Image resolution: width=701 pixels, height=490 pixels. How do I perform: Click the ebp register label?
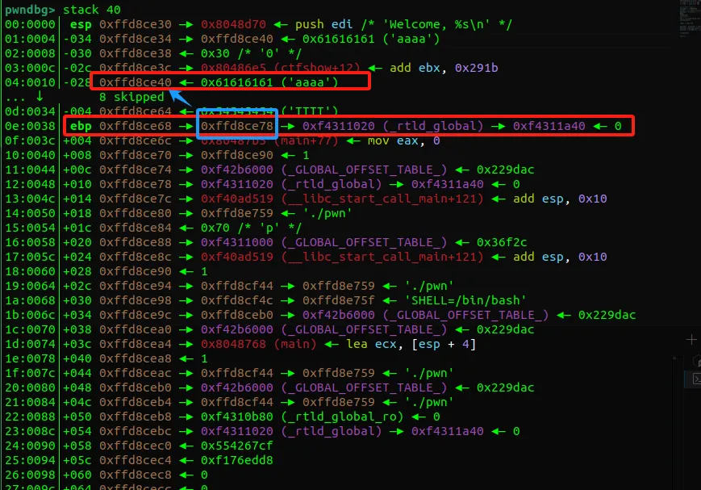click(81, 126)
